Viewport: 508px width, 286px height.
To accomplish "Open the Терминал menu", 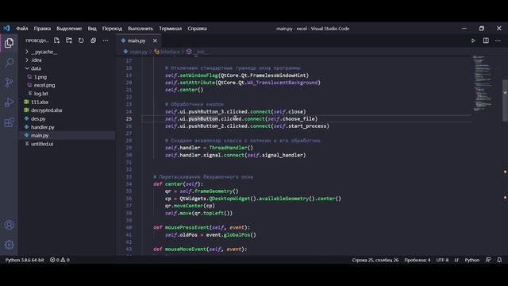I will (170, 29).
